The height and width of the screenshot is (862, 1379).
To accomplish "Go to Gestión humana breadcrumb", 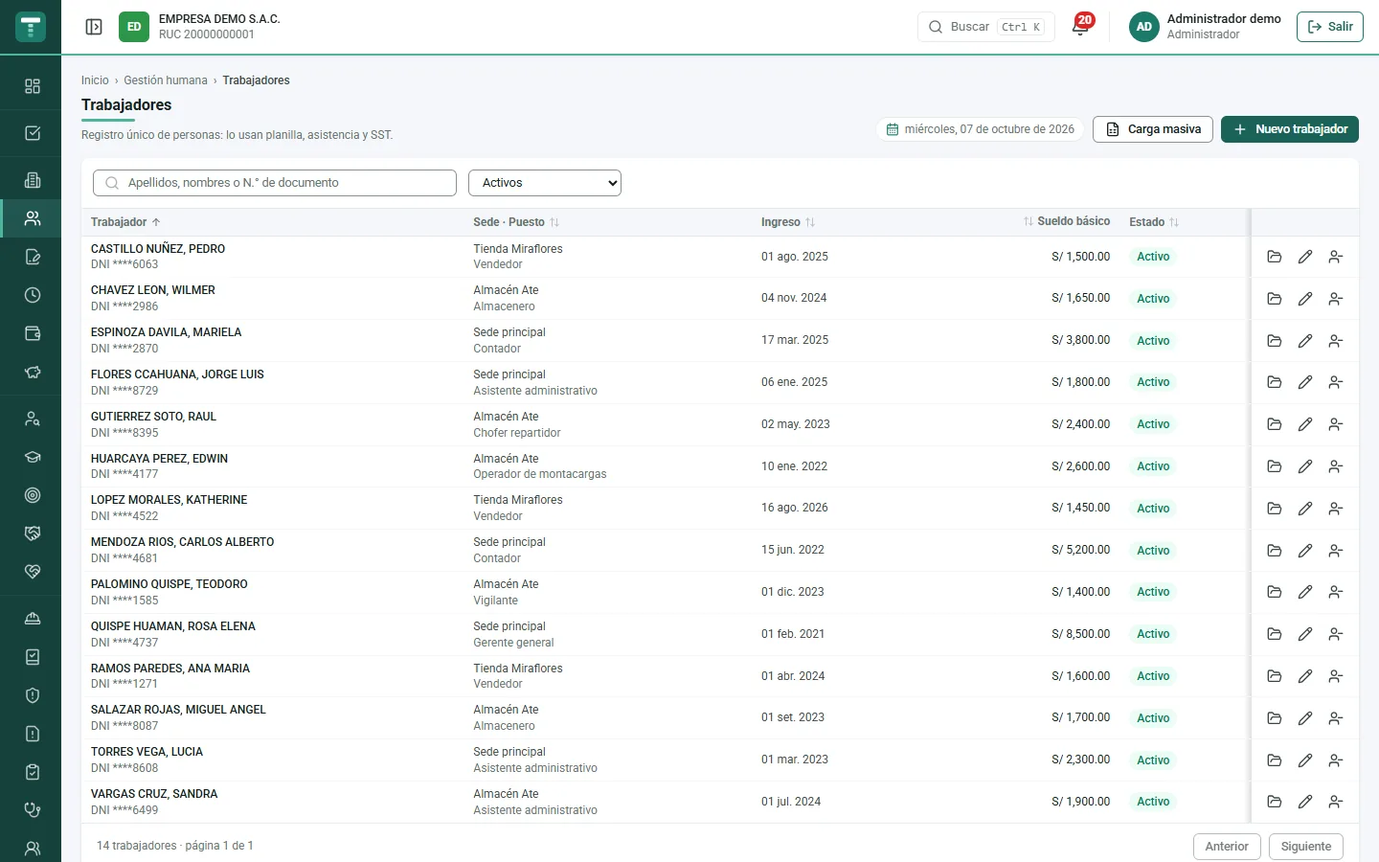I will pyautogui.click(x=166, y=80).
